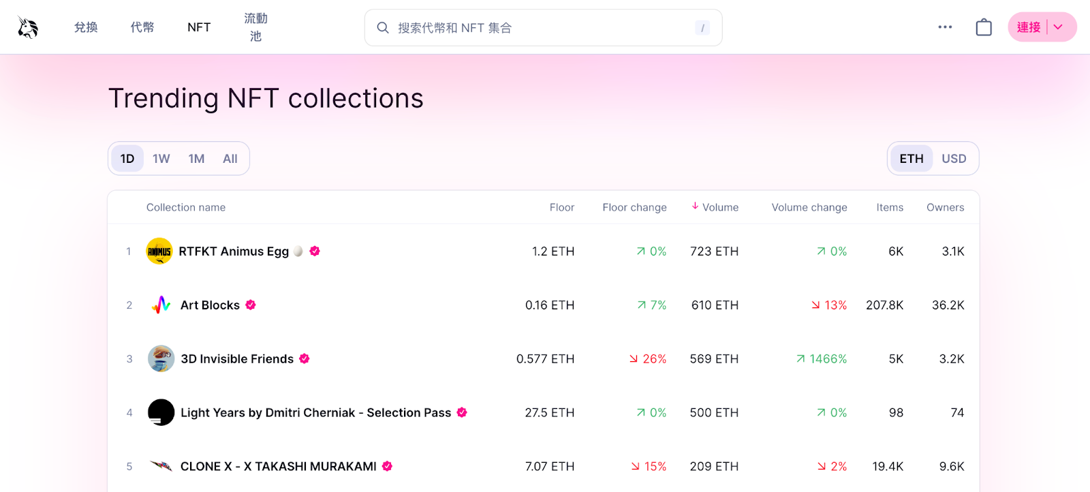This screenshot has height=492, width=1090.
Task: Click the 723 ETH volume value
Action: click(714, 251)
